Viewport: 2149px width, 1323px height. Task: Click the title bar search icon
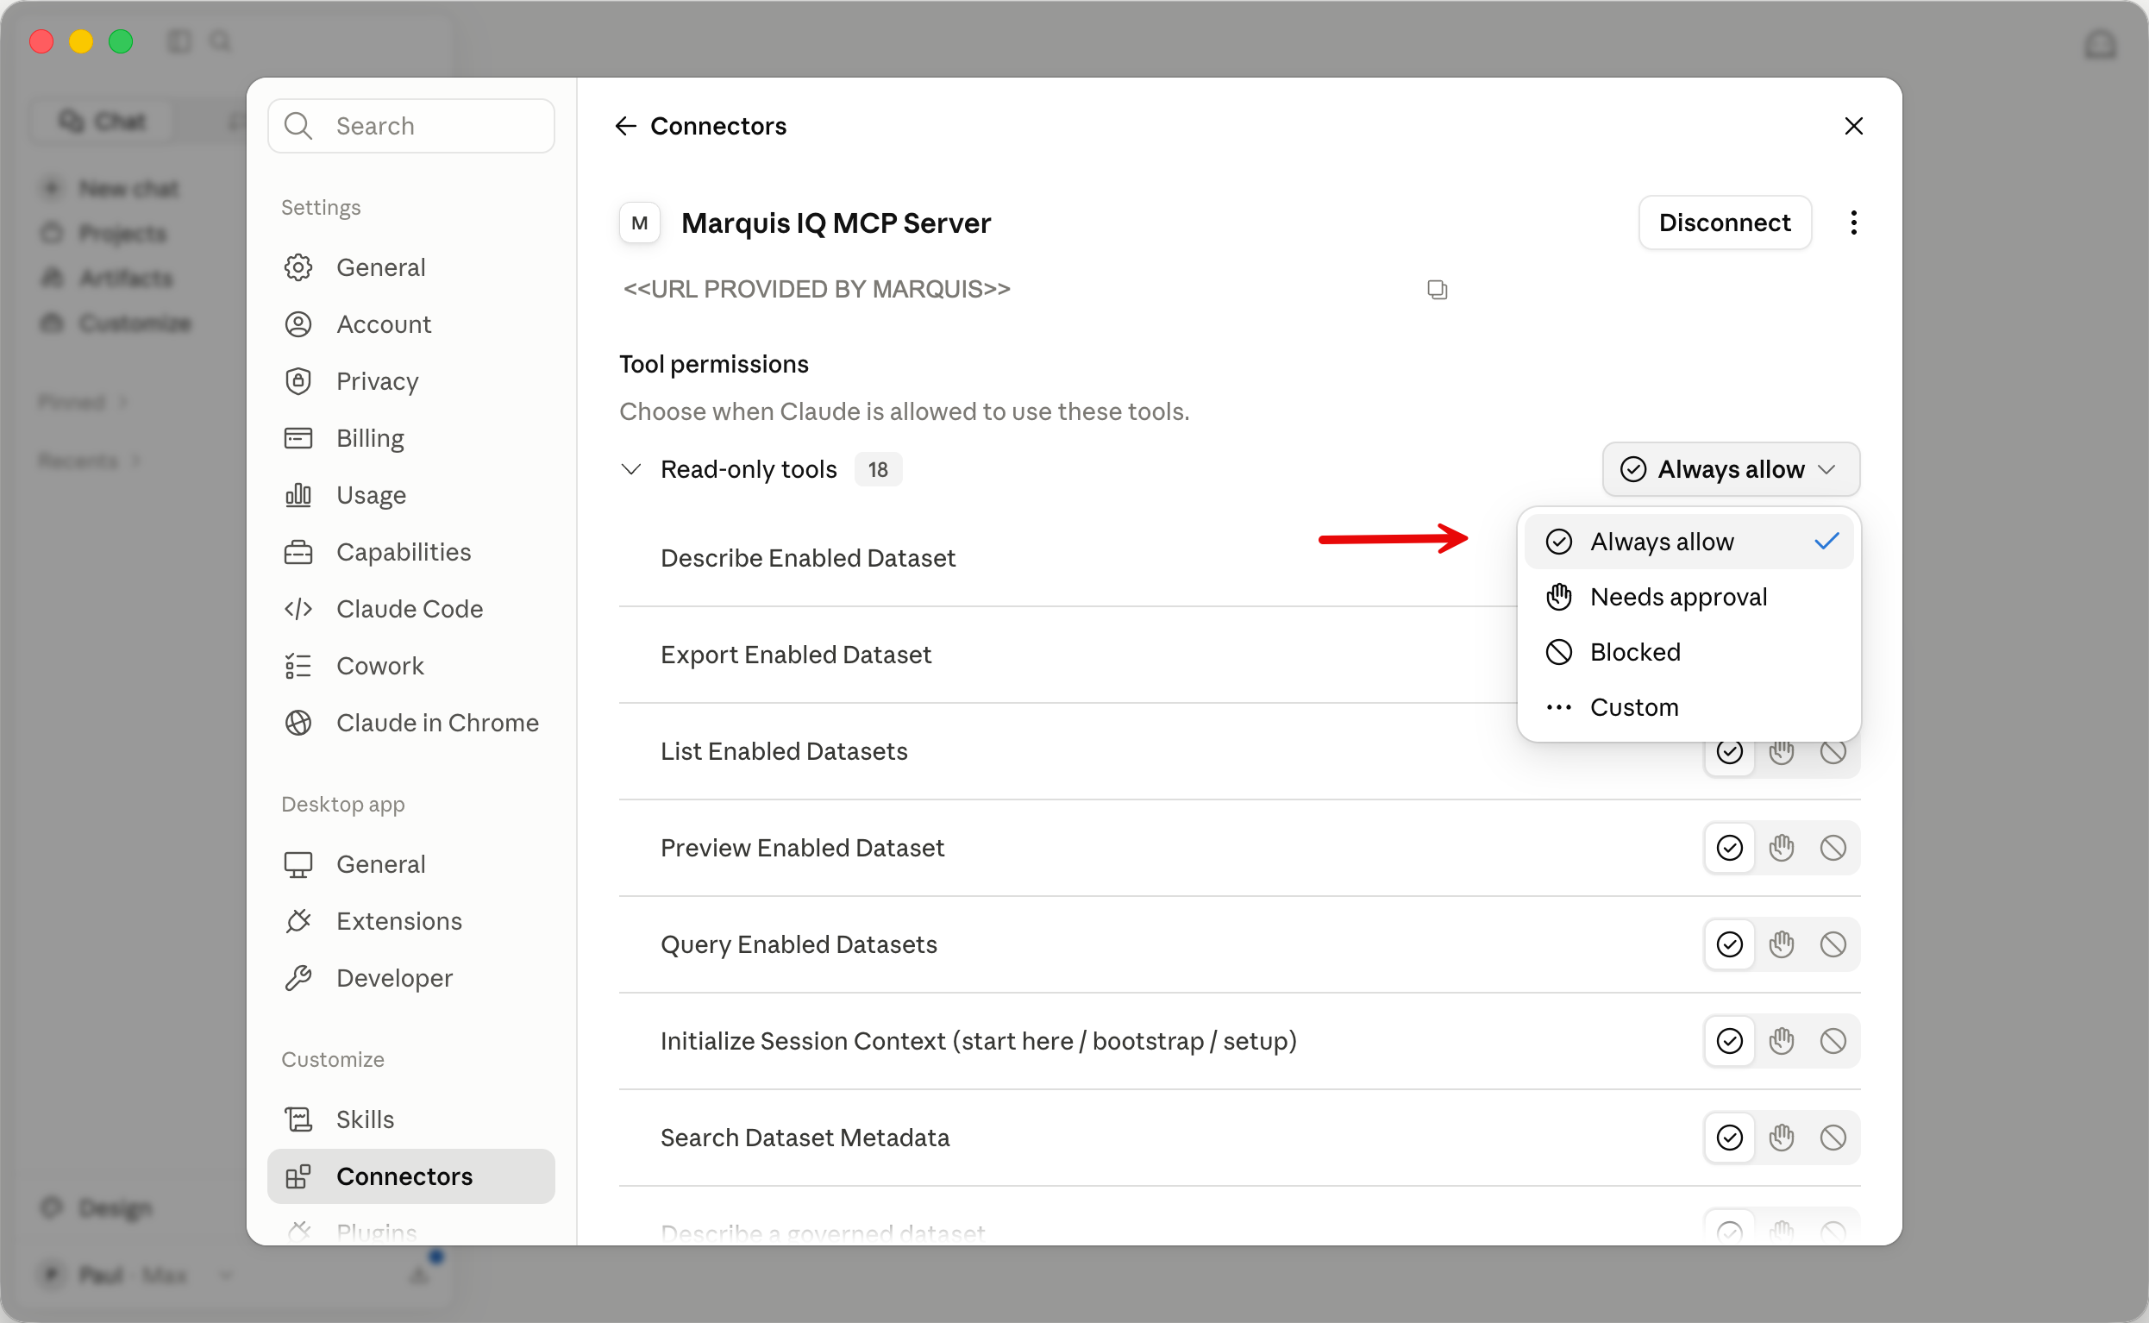[221, 41]
